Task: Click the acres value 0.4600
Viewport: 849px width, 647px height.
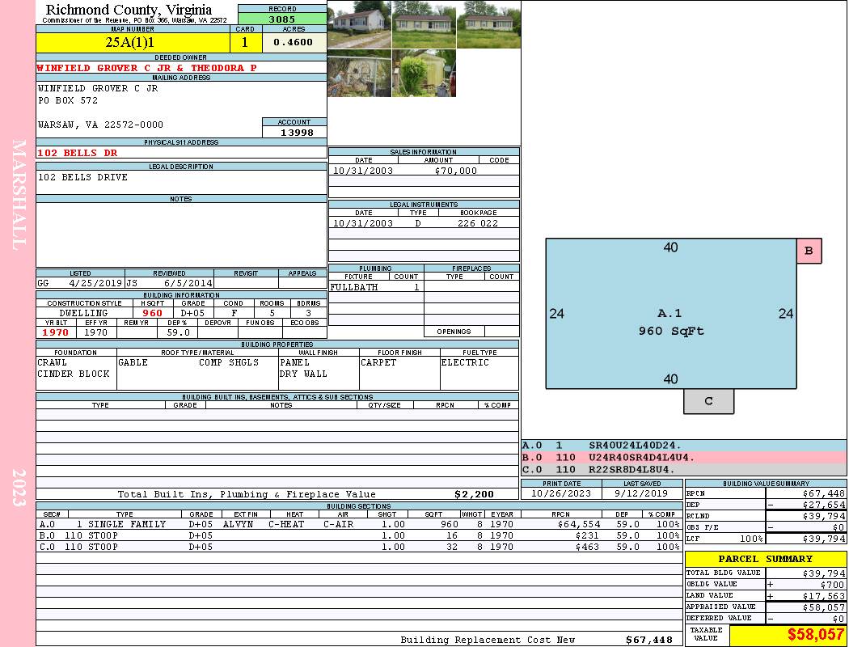Action: [294, 42]
